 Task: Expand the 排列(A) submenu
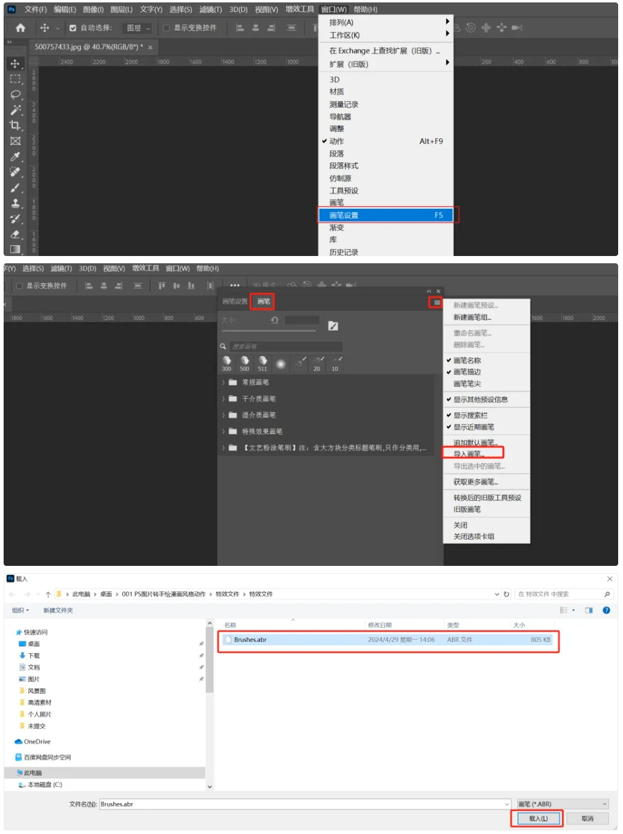click(x=386, y=22)
